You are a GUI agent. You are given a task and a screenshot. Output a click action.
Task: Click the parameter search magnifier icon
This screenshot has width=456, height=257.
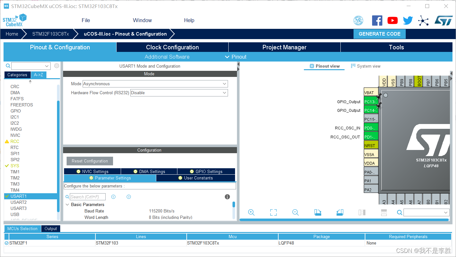67,197
